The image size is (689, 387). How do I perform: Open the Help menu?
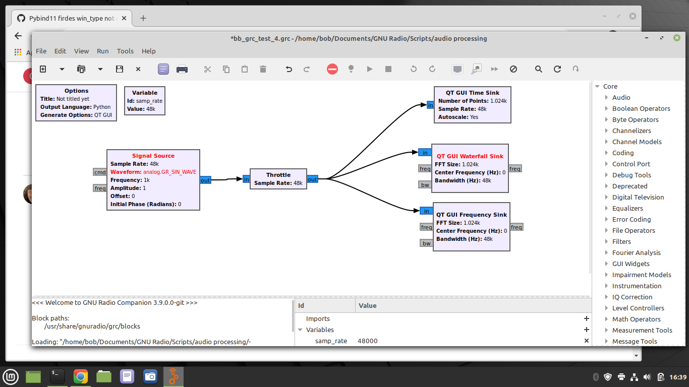149,51
